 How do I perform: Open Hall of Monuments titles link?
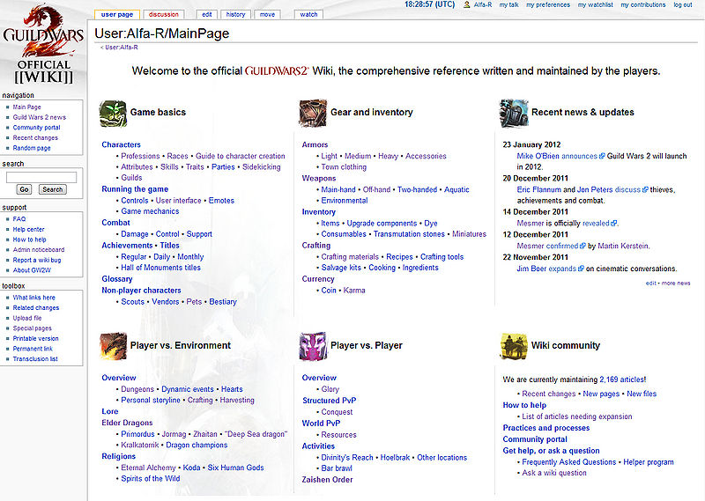(160, 268)
